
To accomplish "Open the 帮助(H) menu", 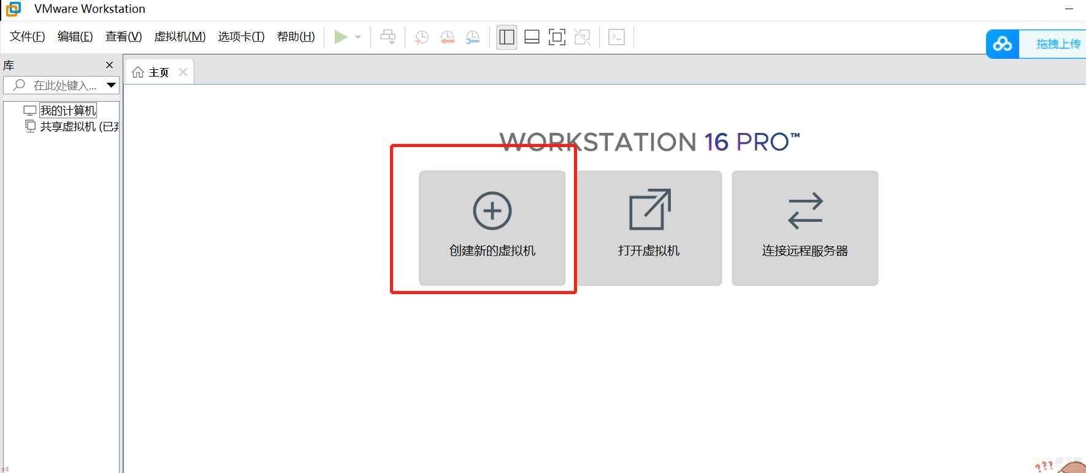I will (296, 37).
